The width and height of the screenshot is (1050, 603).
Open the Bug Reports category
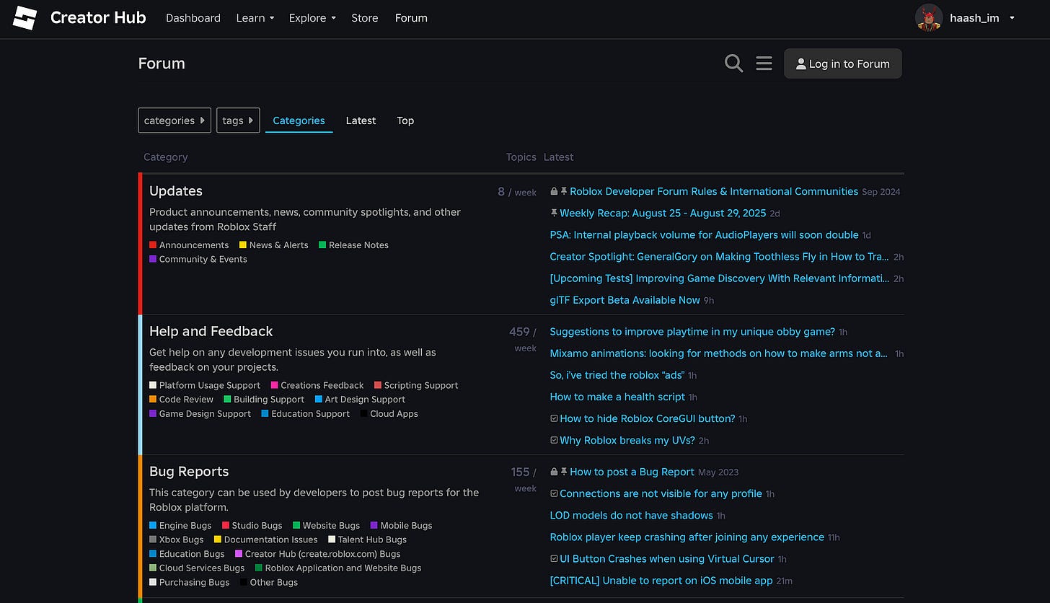[189, 472]
